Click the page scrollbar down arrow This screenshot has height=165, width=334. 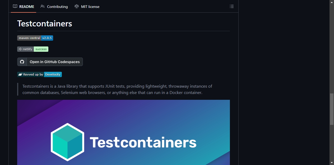pos(332,163)
